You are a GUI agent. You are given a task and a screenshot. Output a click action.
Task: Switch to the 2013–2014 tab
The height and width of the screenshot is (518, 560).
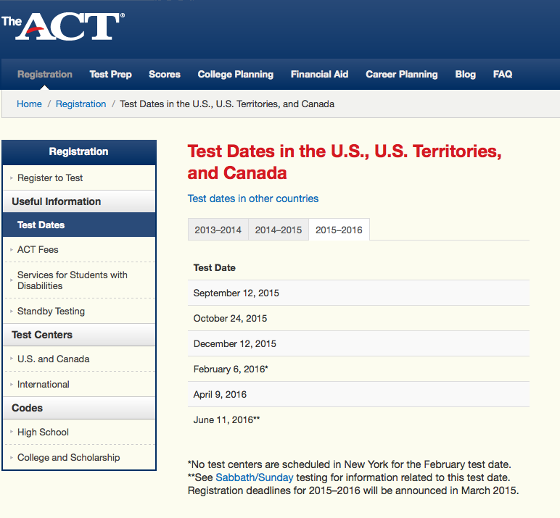(218, 230)
